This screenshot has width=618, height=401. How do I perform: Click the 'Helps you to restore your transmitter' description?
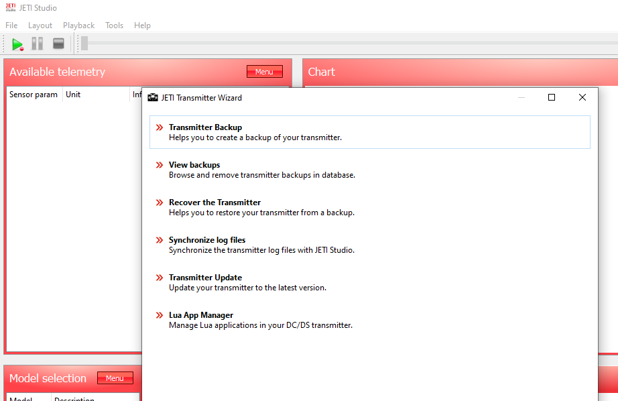261,213
